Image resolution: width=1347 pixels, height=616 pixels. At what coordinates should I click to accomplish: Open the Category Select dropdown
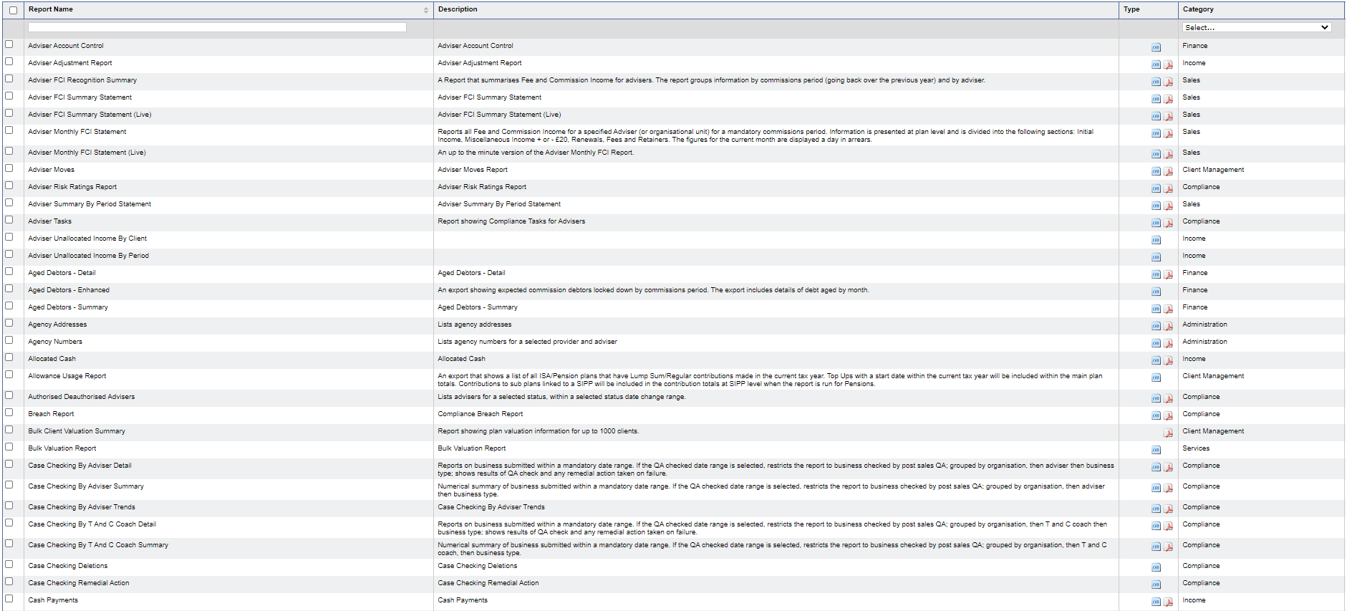[x=1257, y=27]
